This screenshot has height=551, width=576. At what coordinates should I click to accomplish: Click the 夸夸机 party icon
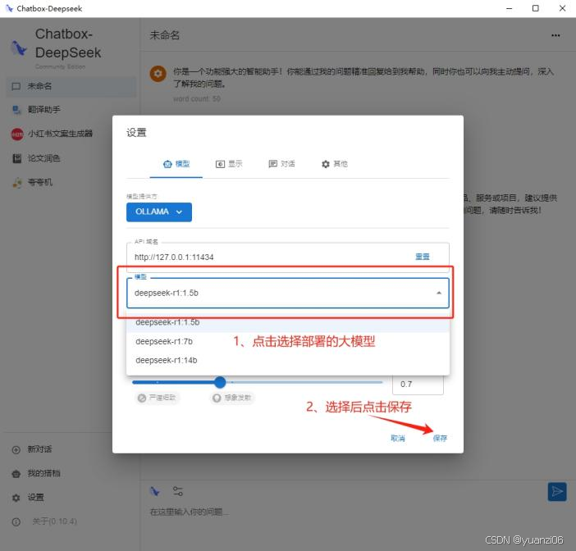click(x=17, y=183)
